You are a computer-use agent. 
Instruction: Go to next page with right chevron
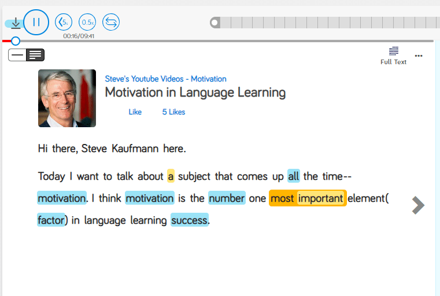(x=418, y=205)
